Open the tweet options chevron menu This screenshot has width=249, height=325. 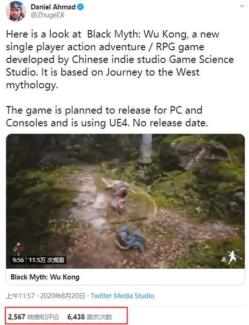point(242,6)
